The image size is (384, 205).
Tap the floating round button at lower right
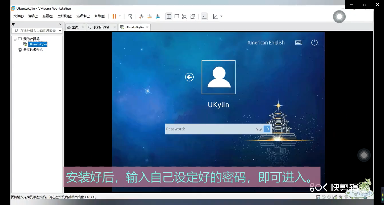pyautogui.click(x=364, y=155)
